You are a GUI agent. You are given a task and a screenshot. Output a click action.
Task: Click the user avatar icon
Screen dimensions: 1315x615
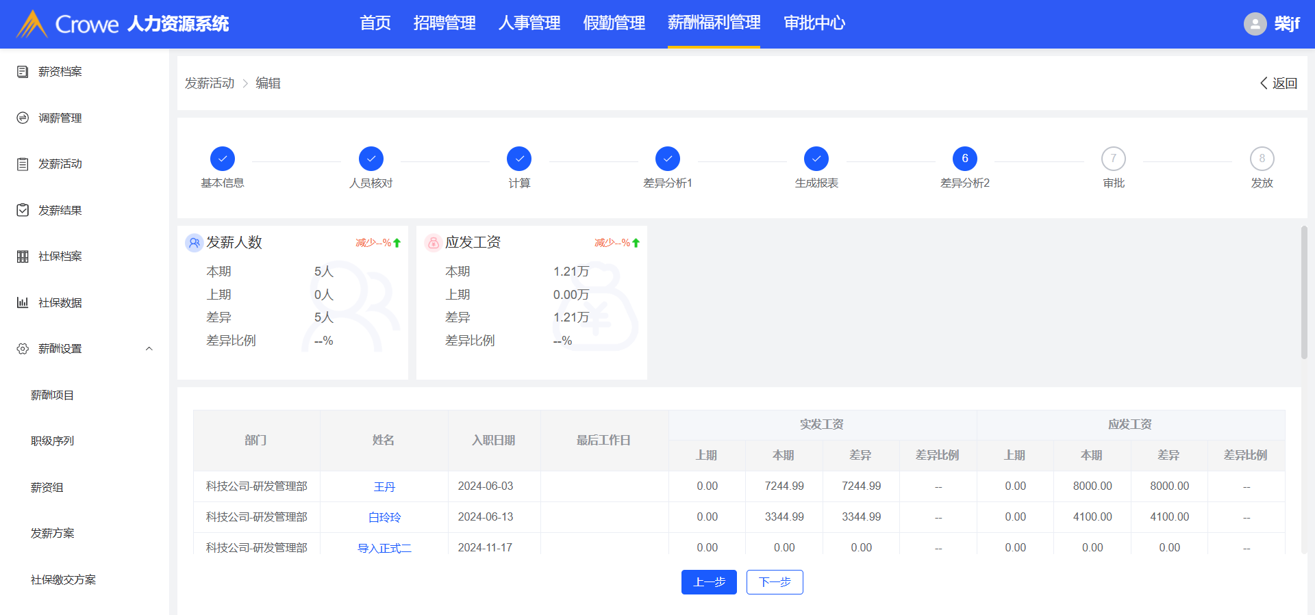(x=1255, y=24)
